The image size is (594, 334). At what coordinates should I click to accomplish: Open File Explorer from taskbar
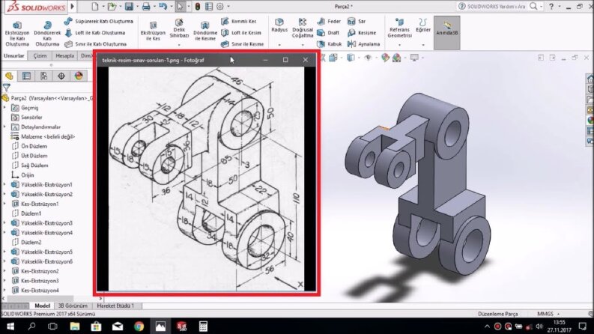[x=74, y=326]
